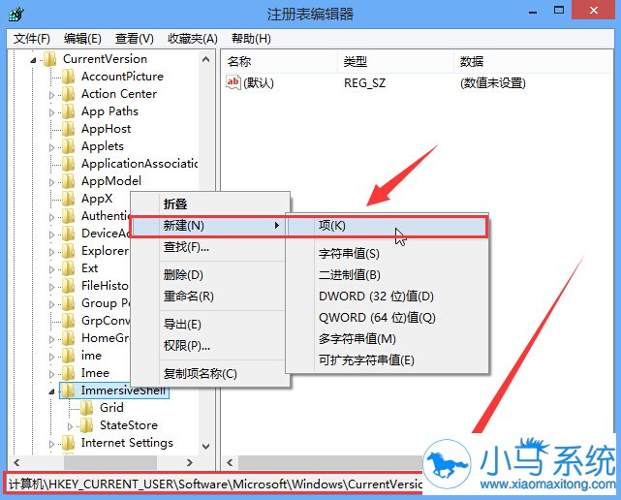The width and height of the screenshot is (621, 500).
Task: Click the AppX folder icon
Action: tap(68, 199)
